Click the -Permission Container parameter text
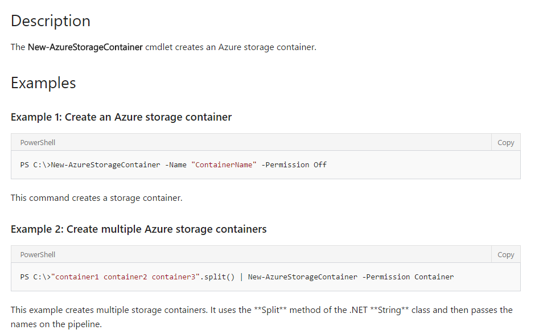 (408, 277)
